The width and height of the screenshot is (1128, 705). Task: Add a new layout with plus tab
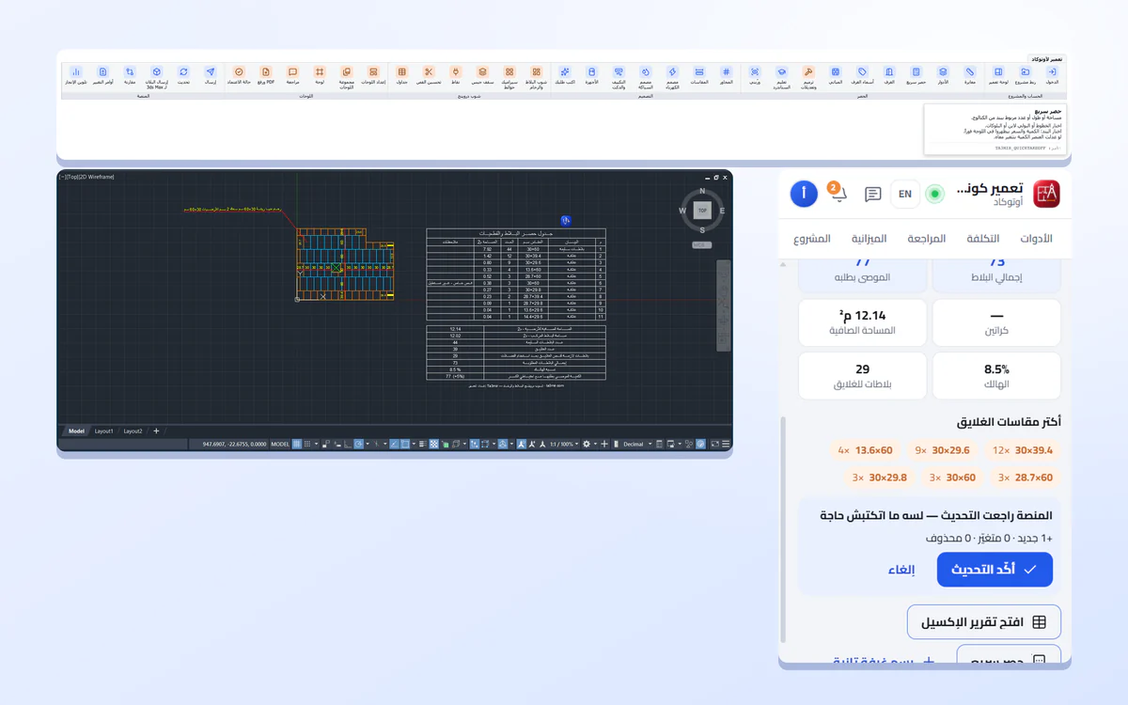point(156,431)
